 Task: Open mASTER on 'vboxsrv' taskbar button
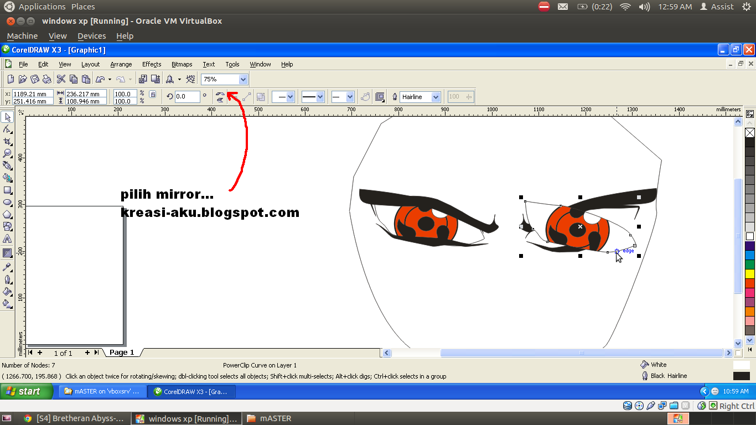[103, 391]
